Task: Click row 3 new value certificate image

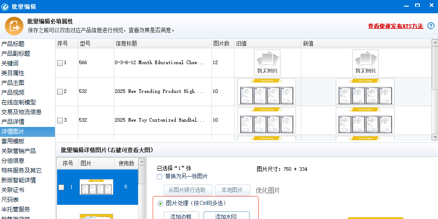Action: click(365, 120)
